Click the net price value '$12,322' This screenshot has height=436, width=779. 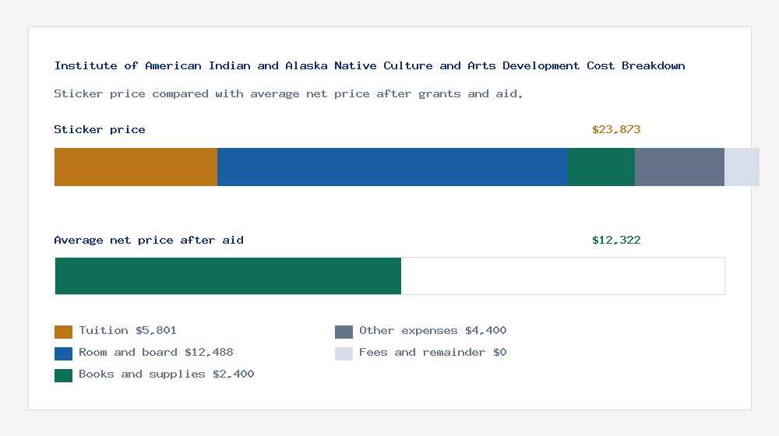coord(616,241)
